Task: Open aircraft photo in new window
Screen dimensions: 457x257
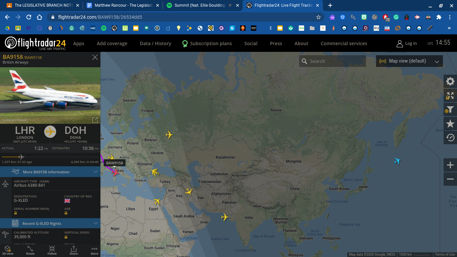Action: [95, 120]
